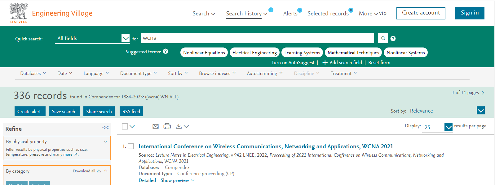Click the Elsevier tree logo
Viewport: 495px width, 185px height.
click(19, 14)
